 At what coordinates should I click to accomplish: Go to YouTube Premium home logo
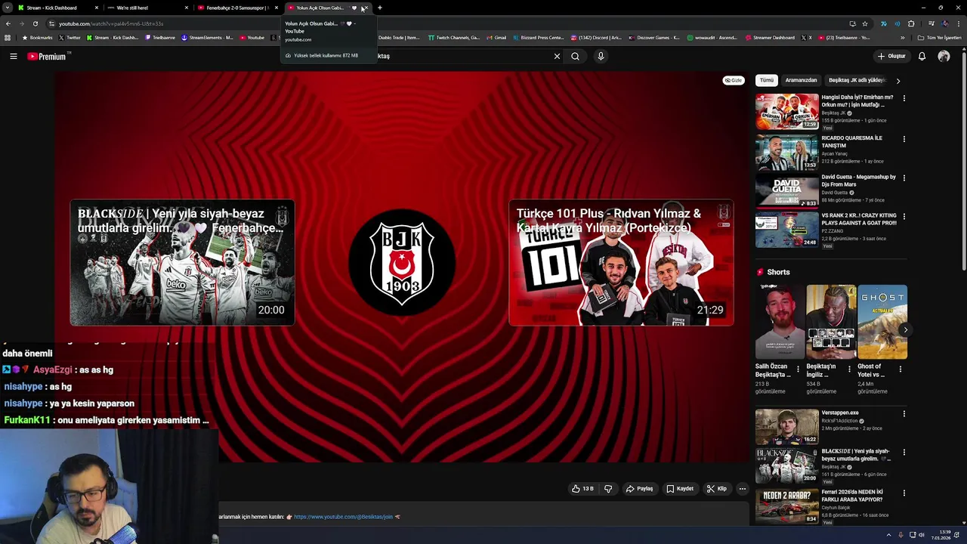(x=48, y=56)
